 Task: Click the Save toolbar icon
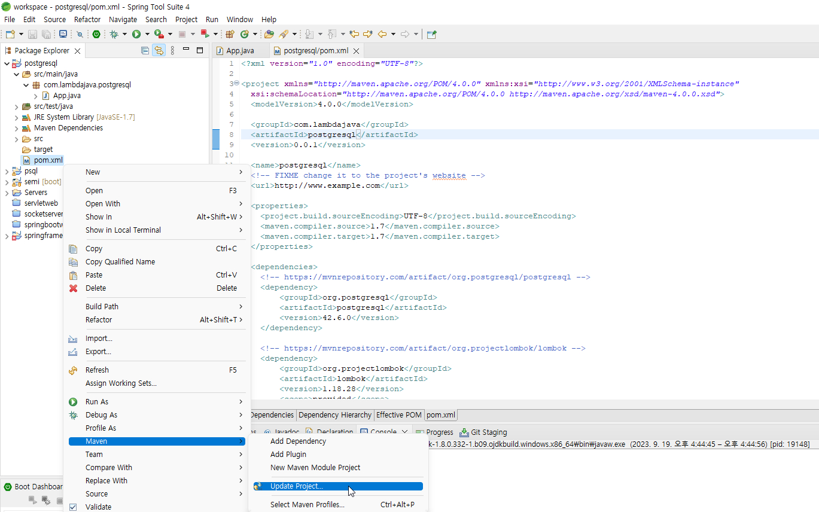(x=32, y=34)
